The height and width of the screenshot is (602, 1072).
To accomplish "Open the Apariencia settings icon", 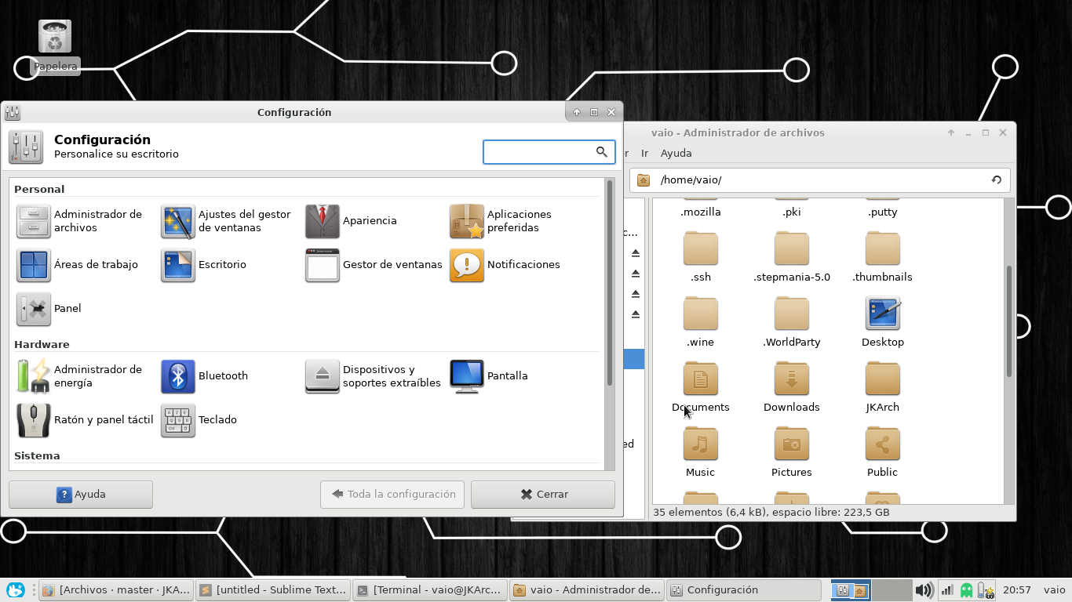I will [x=323, y=221].
